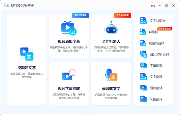Select the 字幕翻译 label
The image size is (180, 115).
(x=156, y=65)
